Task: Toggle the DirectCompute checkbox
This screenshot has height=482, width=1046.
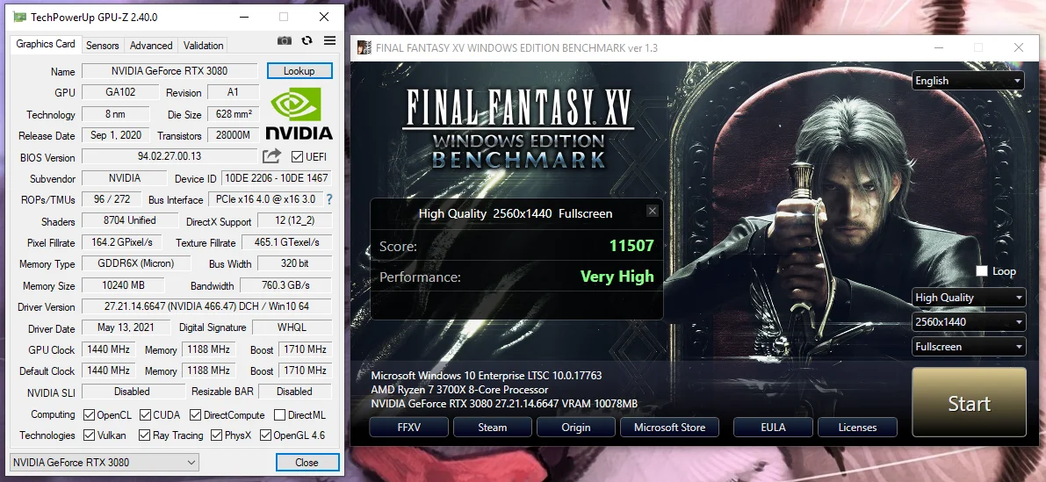Action: click(x=195, y=414)
